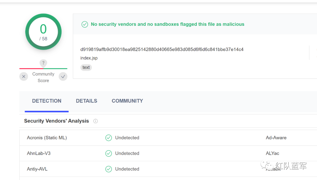Click the green check next to Antiy-AVL result
Screen dimensions: 317x180
tap(109, 169)
